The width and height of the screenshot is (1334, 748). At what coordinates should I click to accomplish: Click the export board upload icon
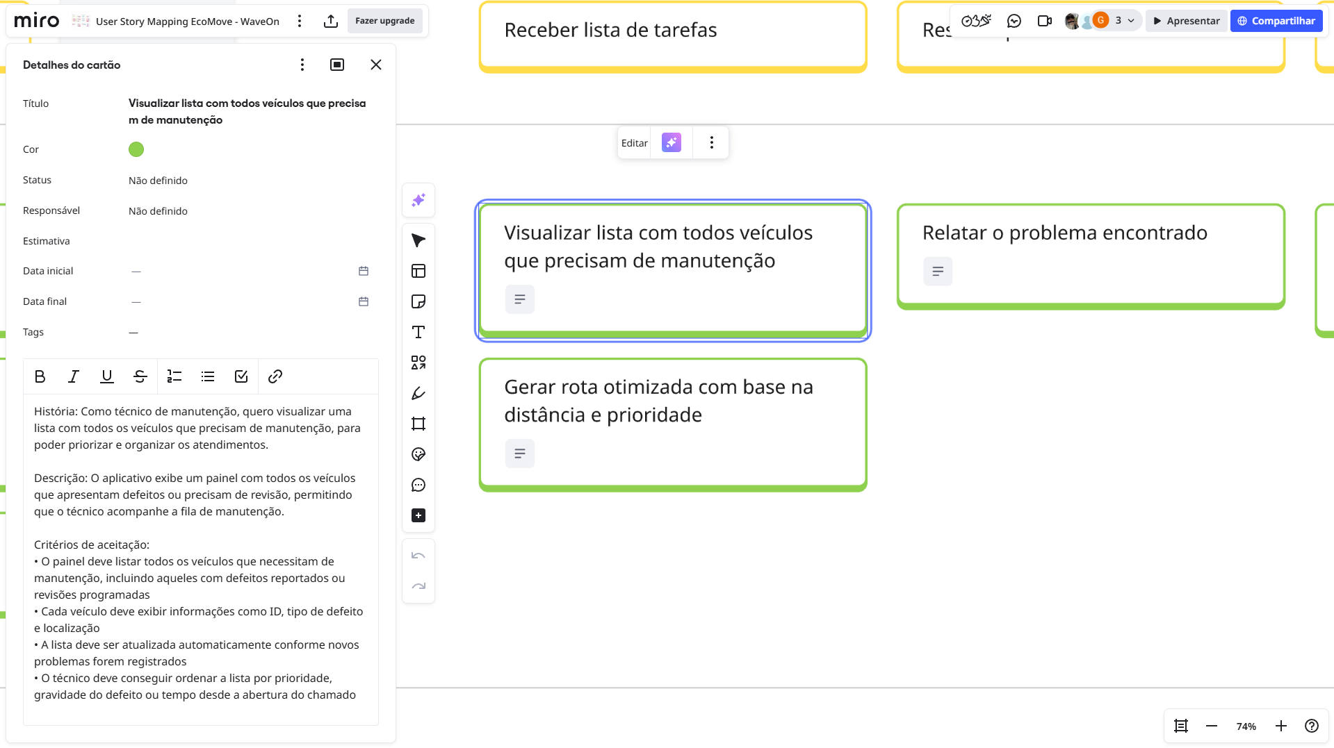click(331, 21)
